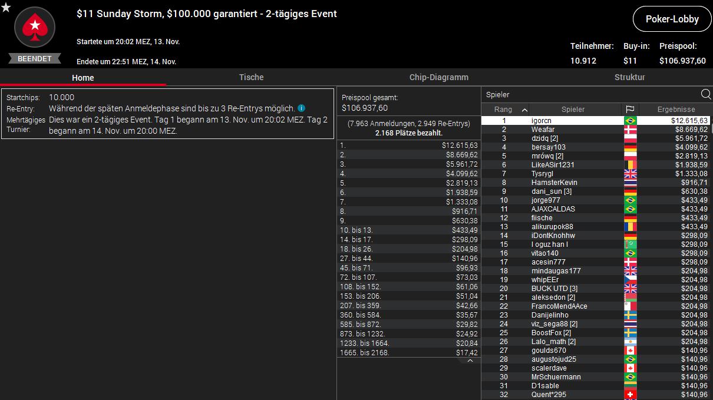
Task: Switch to the Tische tab
Action: click(251, 77)
